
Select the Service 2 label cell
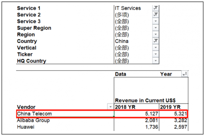pos(29,15)
